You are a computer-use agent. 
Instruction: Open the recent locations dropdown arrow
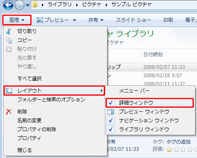tap(28, 5)
